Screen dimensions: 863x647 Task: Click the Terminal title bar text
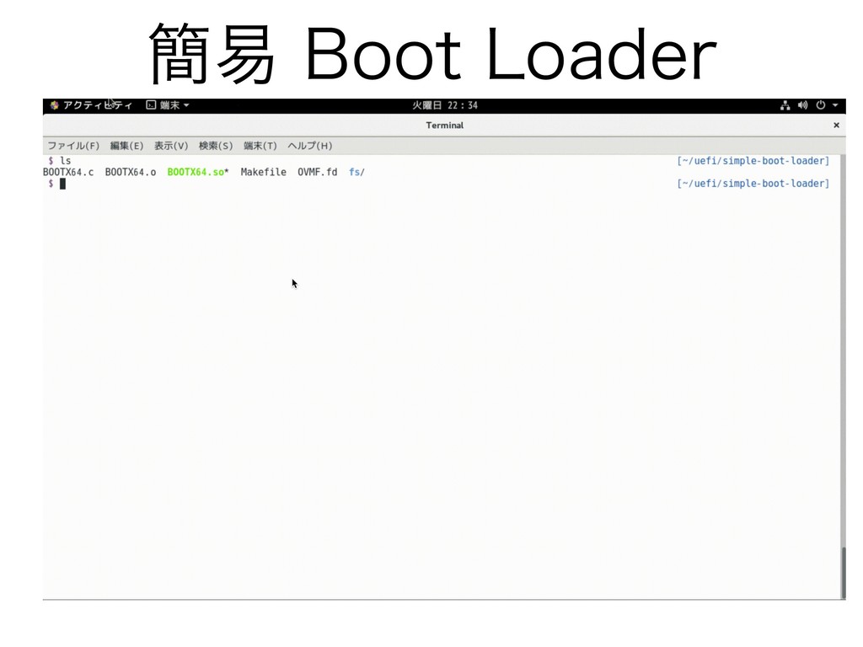(x=445, y=126)
